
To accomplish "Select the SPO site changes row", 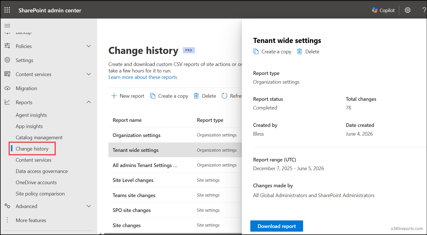I will click(x=175, y=210).
